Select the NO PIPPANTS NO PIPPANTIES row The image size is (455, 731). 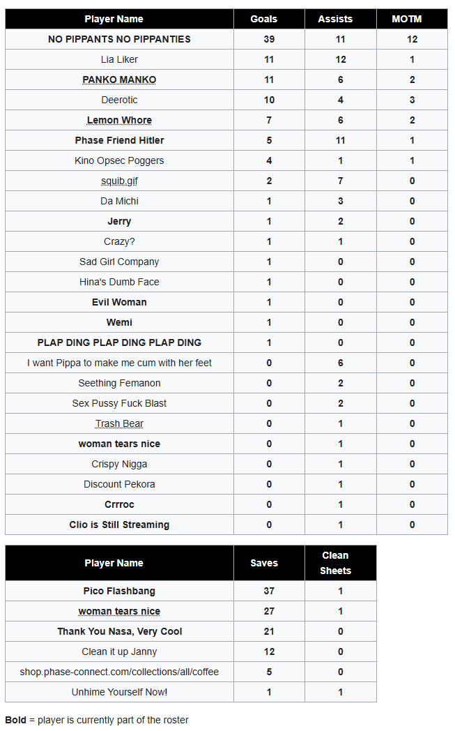(226, 39)
